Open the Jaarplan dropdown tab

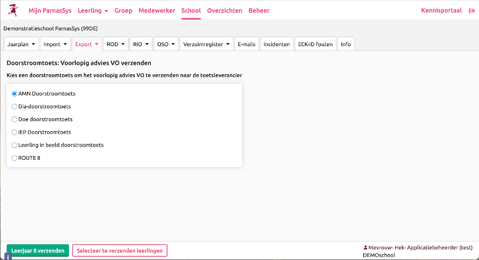(x=21, y=44)
